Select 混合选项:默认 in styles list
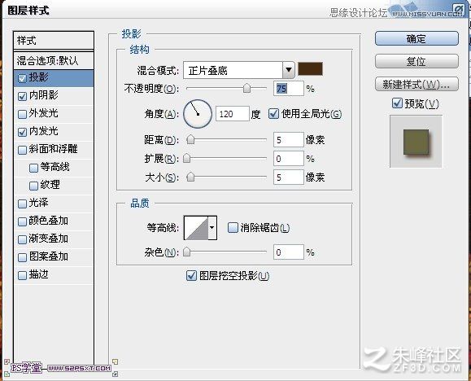 point(54,61)
